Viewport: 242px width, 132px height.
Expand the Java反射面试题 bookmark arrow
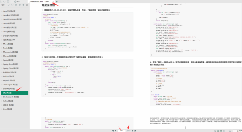pos(2,24)
